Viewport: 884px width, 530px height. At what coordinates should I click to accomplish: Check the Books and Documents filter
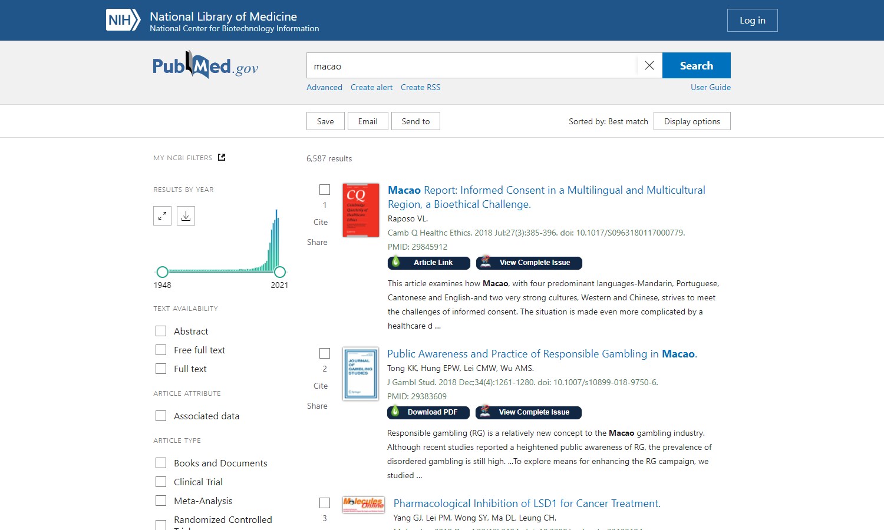tap(161, 463)
